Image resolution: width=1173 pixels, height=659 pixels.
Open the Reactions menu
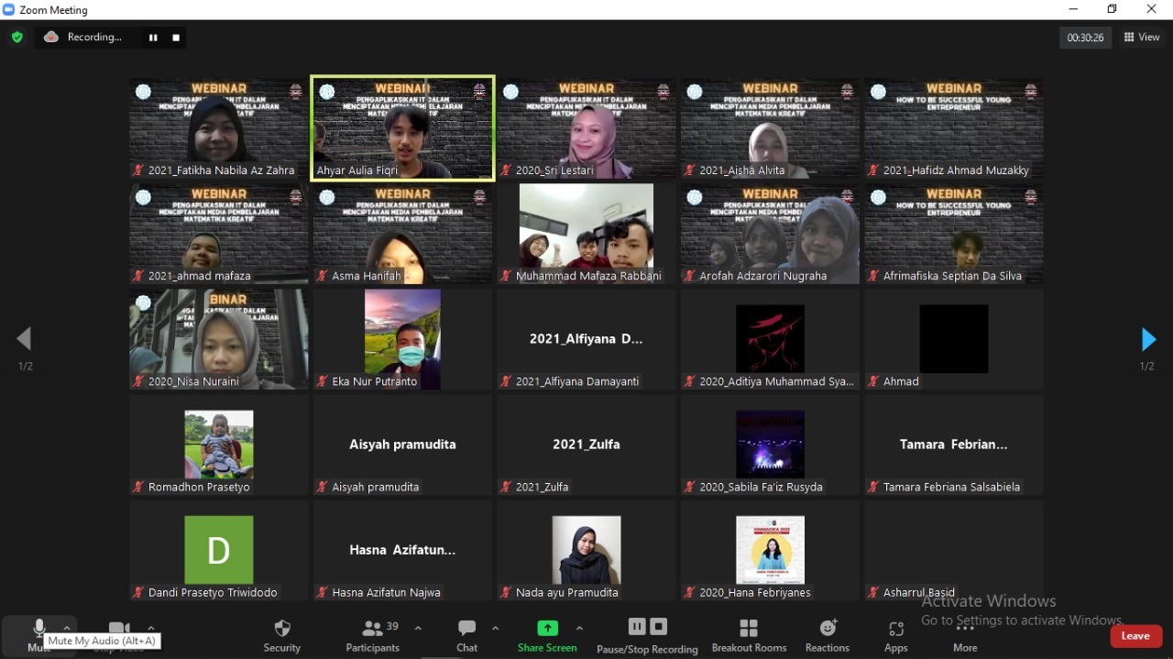pyautogui.click(x=828, y=634)
